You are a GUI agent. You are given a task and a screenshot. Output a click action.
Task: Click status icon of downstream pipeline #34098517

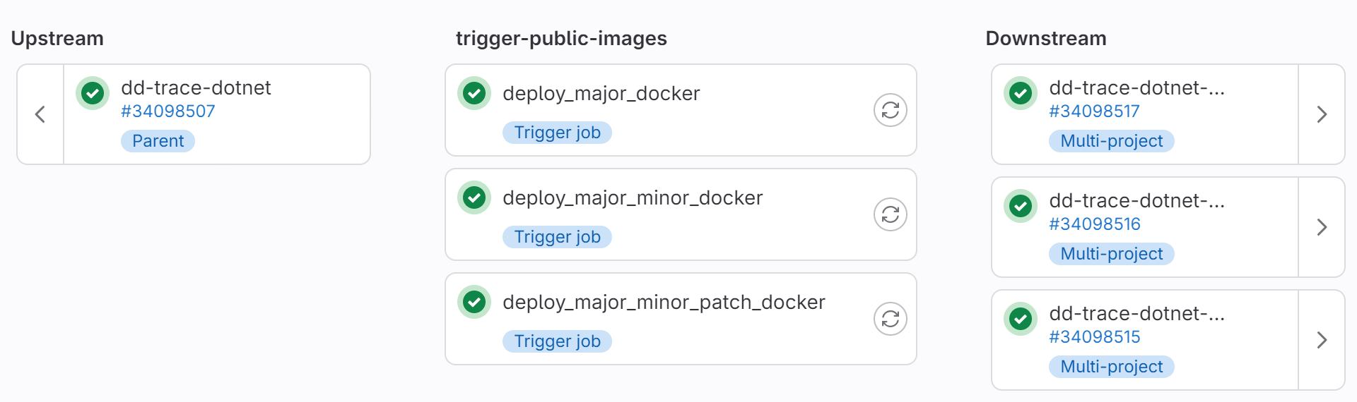[x=1021, y=93]
